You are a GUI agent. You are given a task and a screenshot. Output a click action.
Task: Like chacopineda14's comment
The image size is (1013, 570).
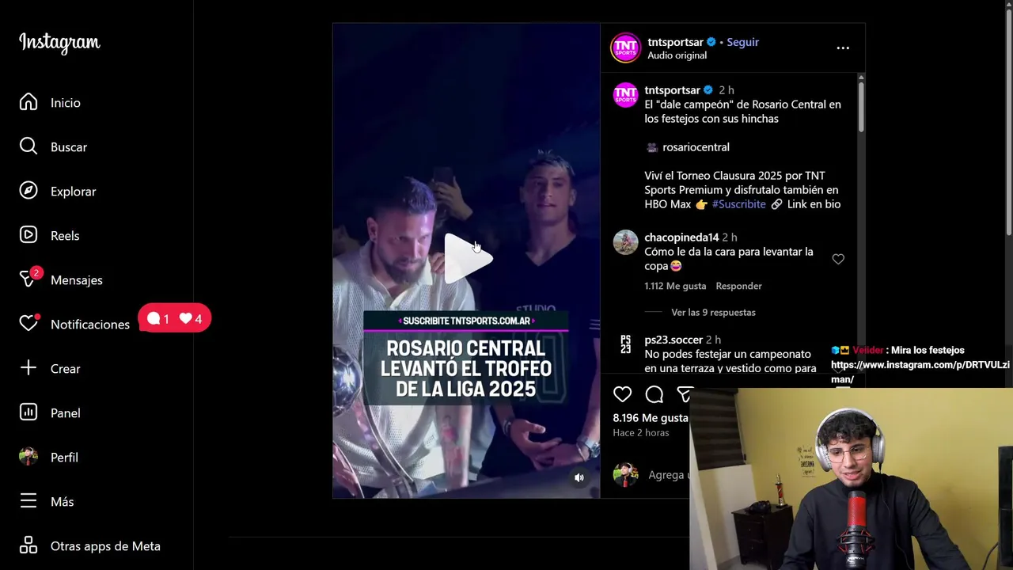838,259
